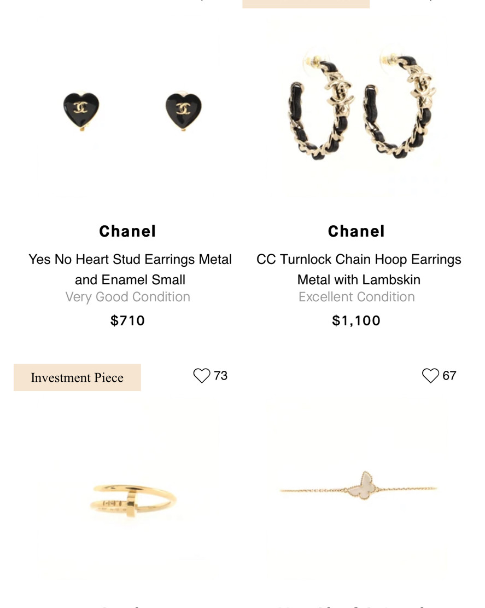Image resolution: width=485 pixels, height=608 pixels.
Task: Click the "Very Good Condition" label
Action: (x=128, y=297)
